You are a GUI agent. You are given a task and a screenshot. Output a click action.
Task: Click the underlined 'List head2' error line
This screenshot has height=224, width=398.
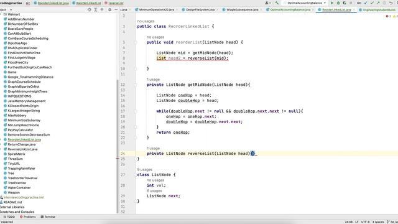click(x=192, y=58)
